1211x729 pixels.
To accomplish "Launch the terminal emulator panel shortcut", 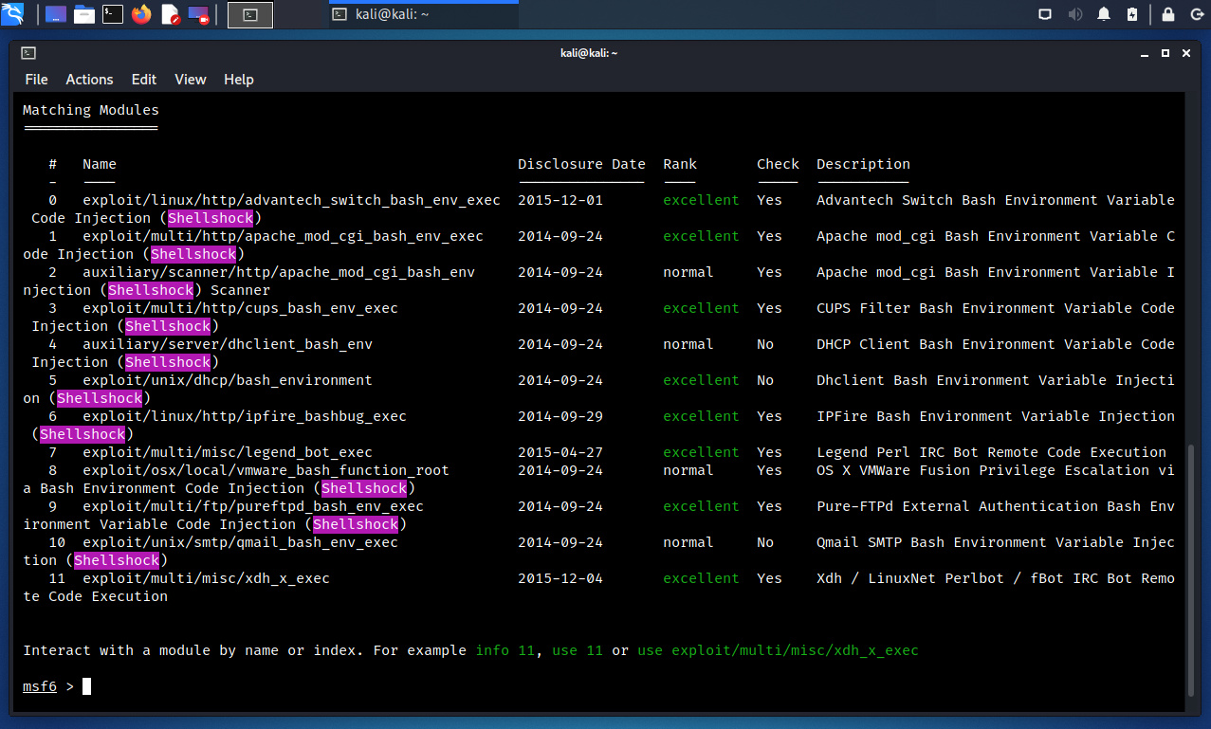I will tap(113, 14).
